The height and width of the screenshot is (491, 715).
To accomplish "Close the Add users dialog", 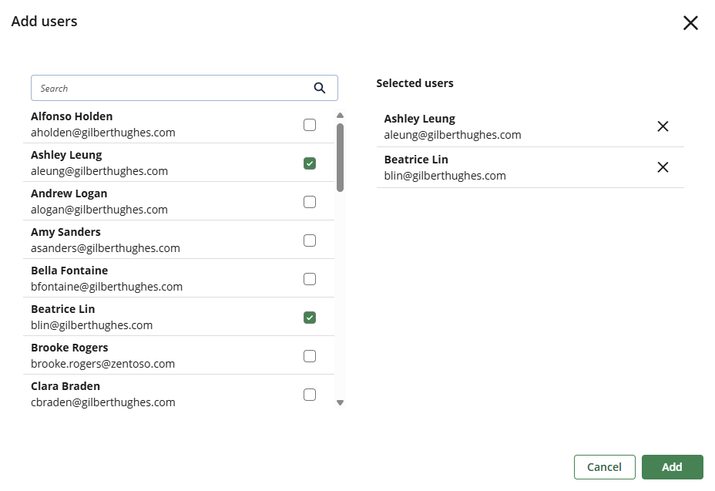I will click(690, 23).
